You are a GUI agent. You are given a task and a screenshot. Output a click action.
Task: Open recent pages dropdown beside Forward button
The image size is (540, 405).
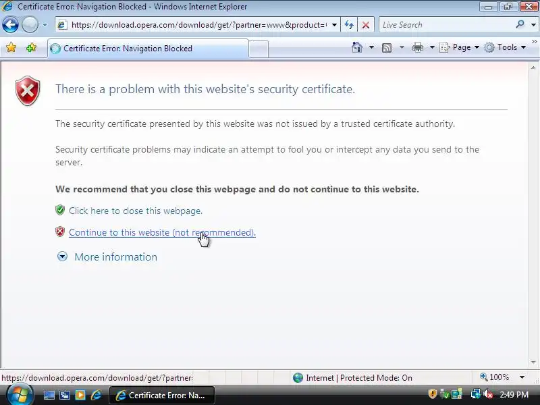pos(45,25)
